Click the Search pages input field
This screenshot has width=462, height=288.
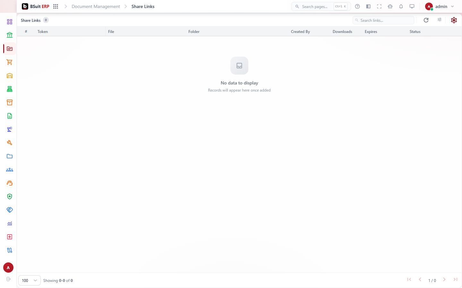(321, 6)
